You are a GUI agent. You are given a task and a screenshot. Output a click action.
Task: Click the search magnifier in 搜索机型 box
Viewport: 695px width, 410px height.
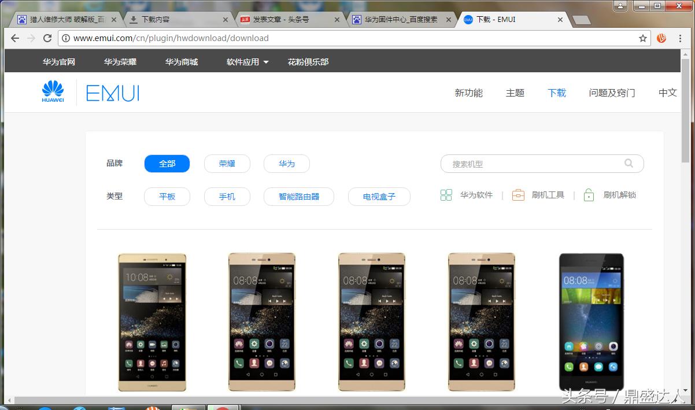[x=629, y=164]
